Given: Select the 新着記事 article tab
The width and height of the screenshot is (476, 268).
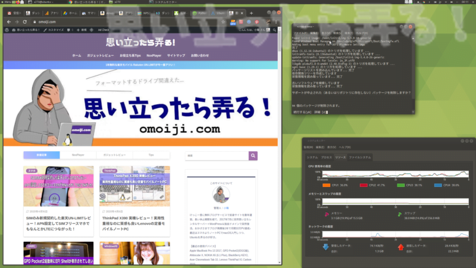Looking at the screenshot, I should [x=42, y=155].
